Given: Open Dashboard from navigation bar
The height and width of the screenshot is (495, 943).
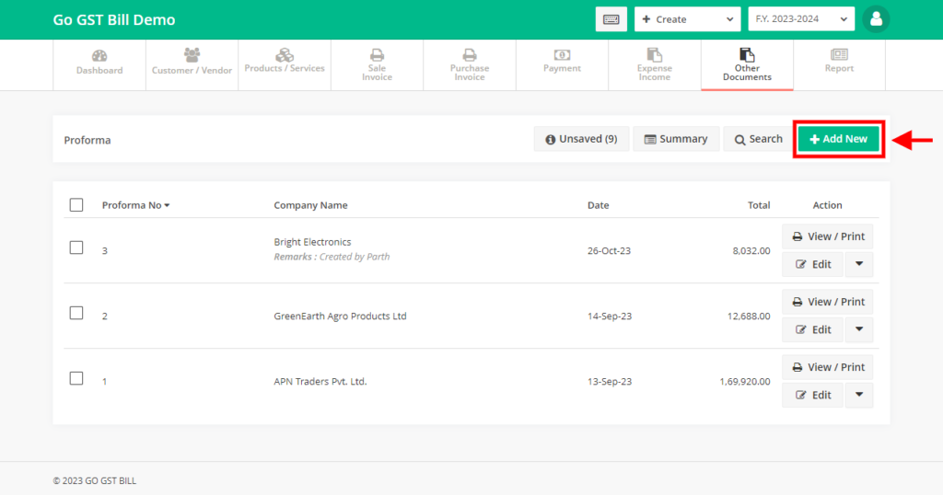Looking at the screenshot, I should (x=99, y=64).
